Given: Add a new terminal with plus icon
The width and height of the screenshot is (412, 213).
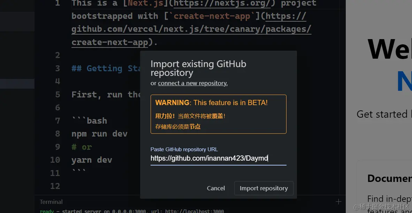Looking at the screenshot, I should click(338, 202).
